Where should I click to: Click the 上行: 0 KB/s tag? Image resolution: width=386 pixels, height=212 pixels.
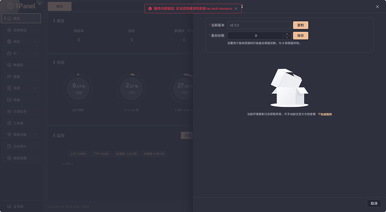pos(78,154)
